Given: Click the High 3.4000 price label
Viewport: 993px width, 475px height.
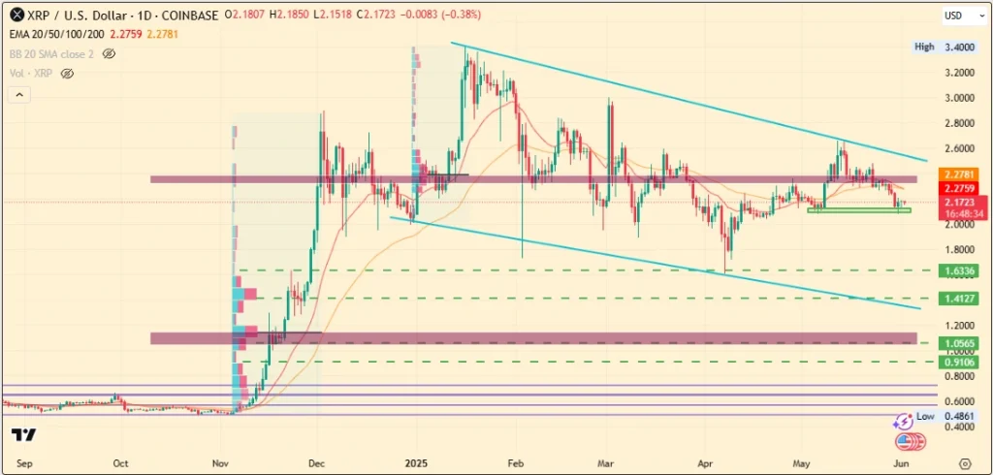Looking at the screenshot, I should pos(944,47).
